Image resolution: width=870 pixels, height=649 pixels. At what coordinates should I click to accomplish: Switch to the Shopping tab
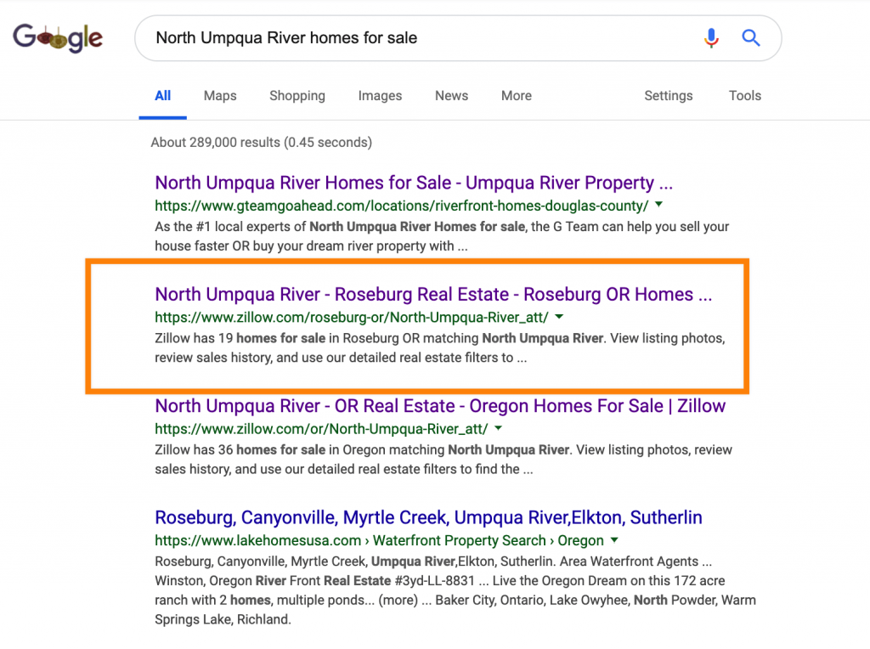pos(297,95)
